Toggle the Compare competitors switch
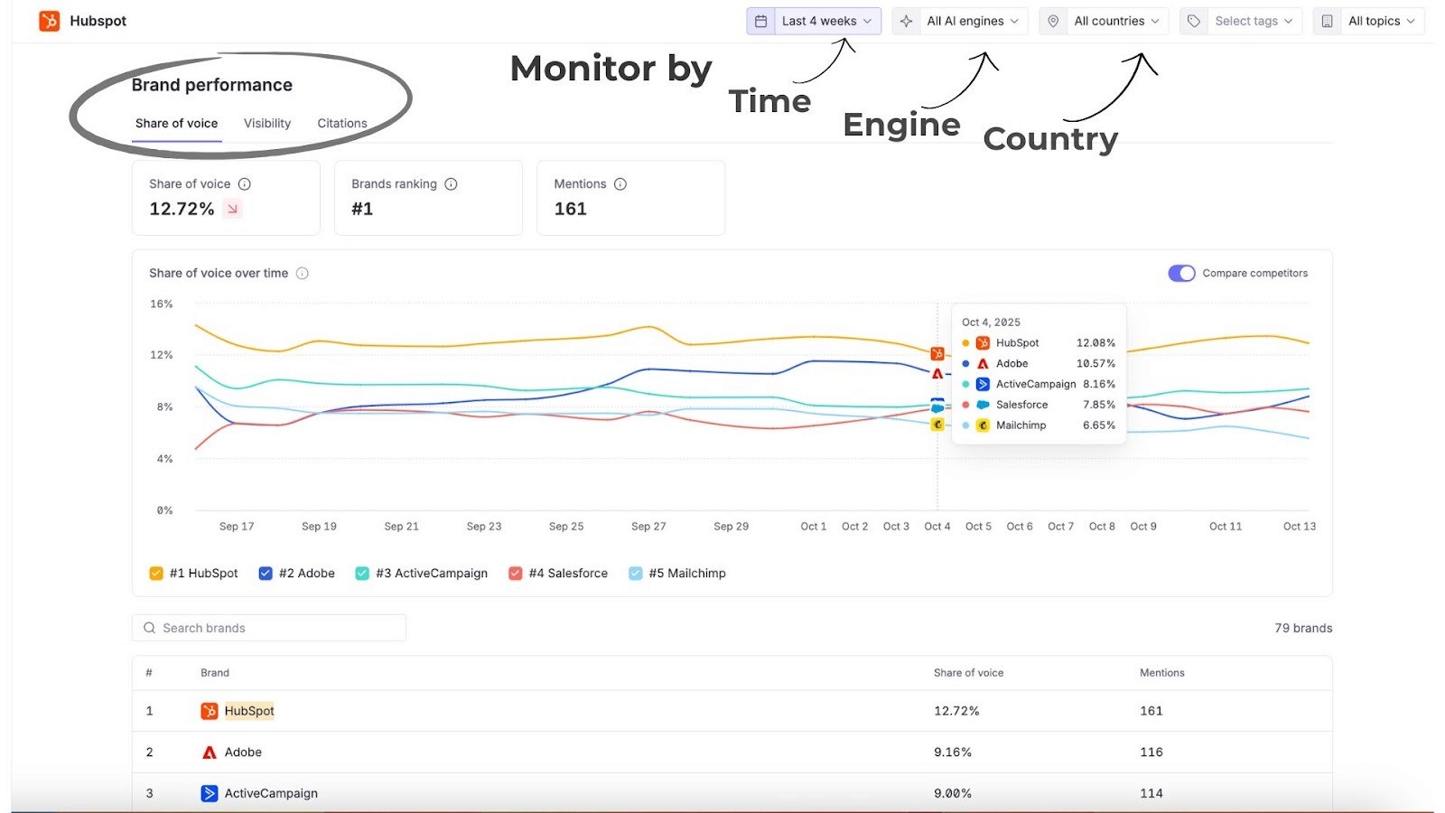The height and width of the screenshot is (813, 1445). click(x=1181, y=273)
